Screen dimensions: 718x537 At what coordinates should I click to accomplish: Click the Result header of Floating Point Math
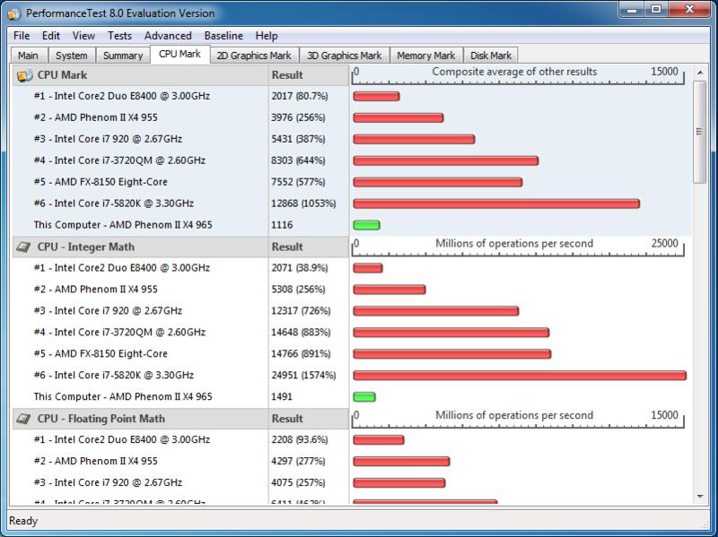pyautogui.click(x=309, y=419)
